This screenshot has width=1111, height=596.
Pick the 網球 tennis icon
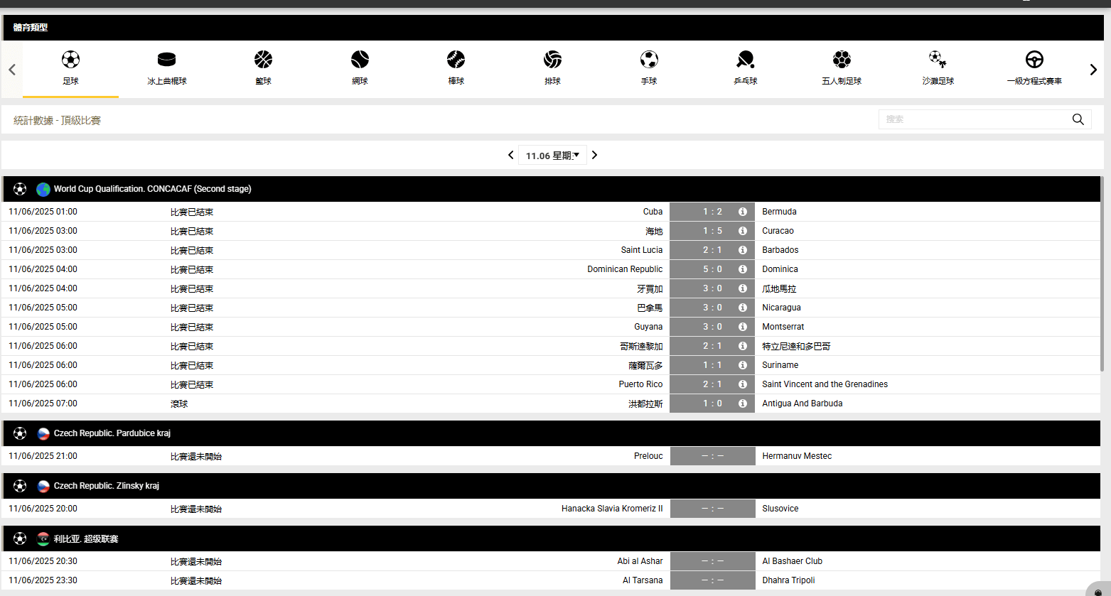click(360, 60)
